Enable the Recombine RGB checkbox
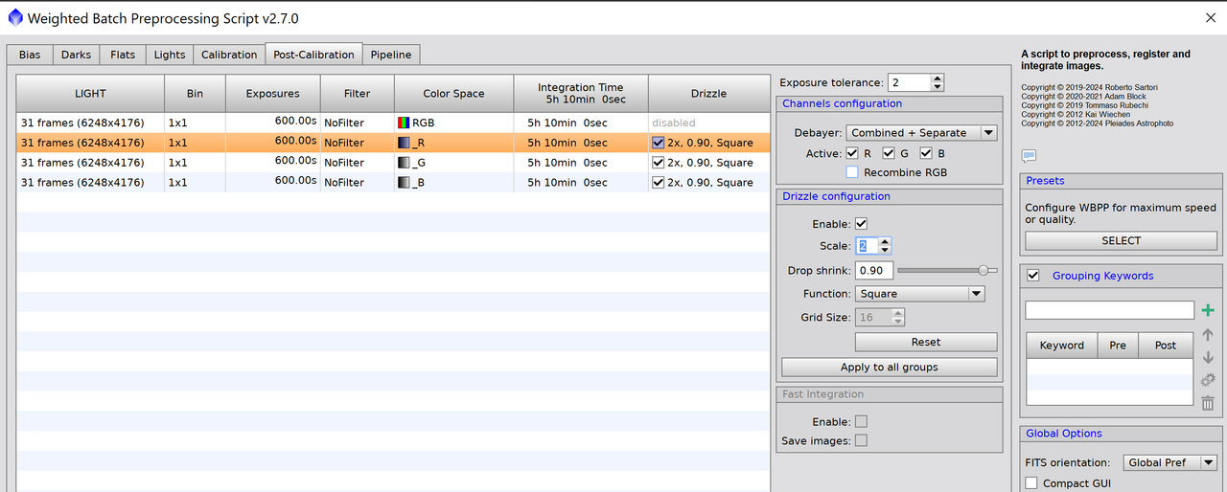Image resolution: width=1227 pixels, height=492 pixels. click(852, 172)
